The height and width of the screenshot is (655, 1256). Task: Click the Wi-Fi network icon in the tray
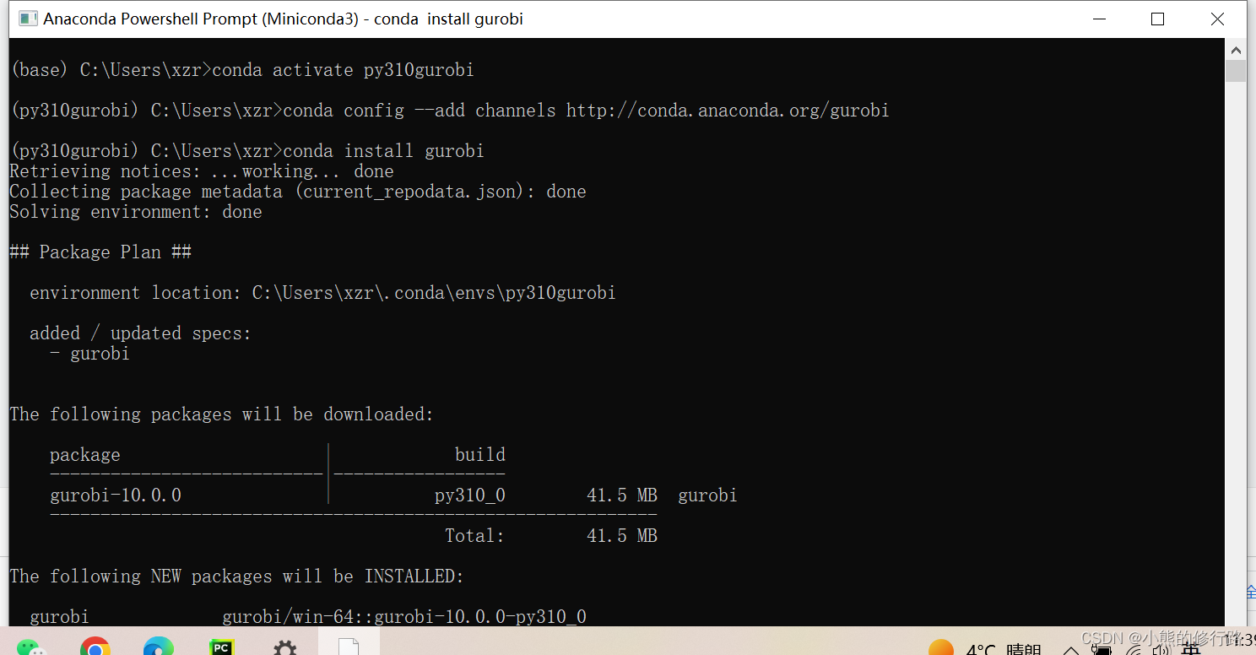1134,651
